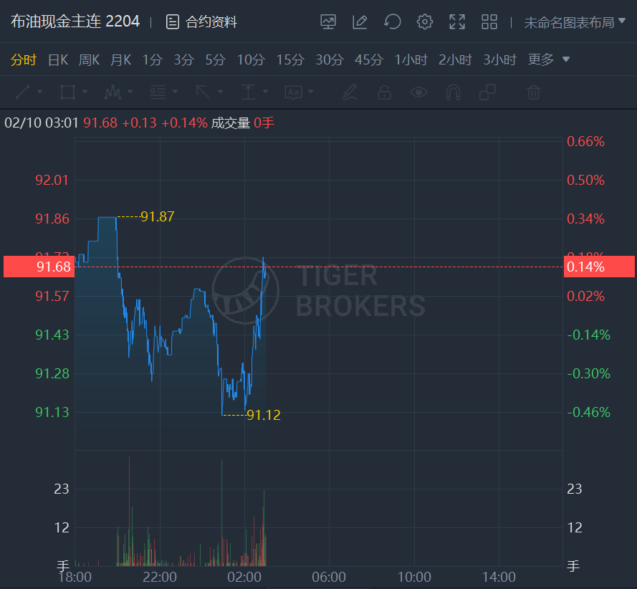Image resolution: width=637 pixels, height=589 pixels.
Task: Click the edit drawing pencil icon
Action: (x=360, y=22)
